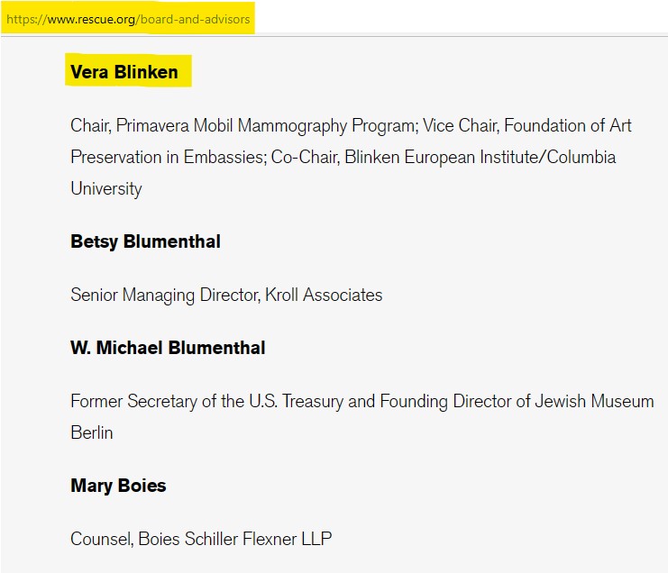This screenshot has height=573, width=668.
Task: Click 'Vice Chair' text in Blinken description
Action: (461, 125)
